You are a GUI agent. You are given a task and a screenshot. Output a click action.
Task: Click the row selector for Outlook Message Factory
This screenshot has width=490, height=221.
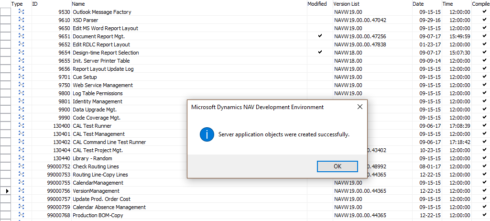coord(5,12)
